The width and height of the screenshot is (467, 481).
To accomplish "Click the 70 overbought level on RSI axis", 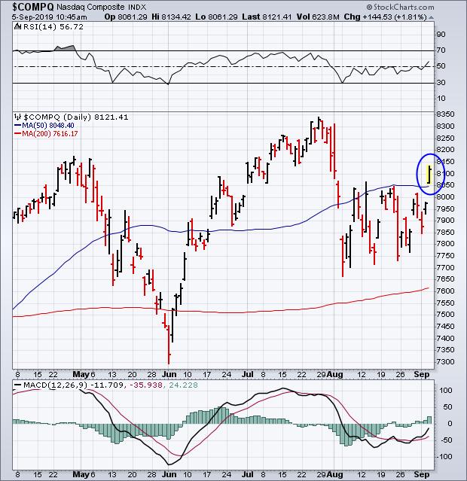I will tap(441, 50).
